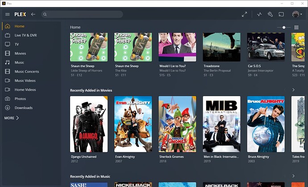Open the hamburger menu icon
This screenshot has height=187, width=308.
click(8, 14)
